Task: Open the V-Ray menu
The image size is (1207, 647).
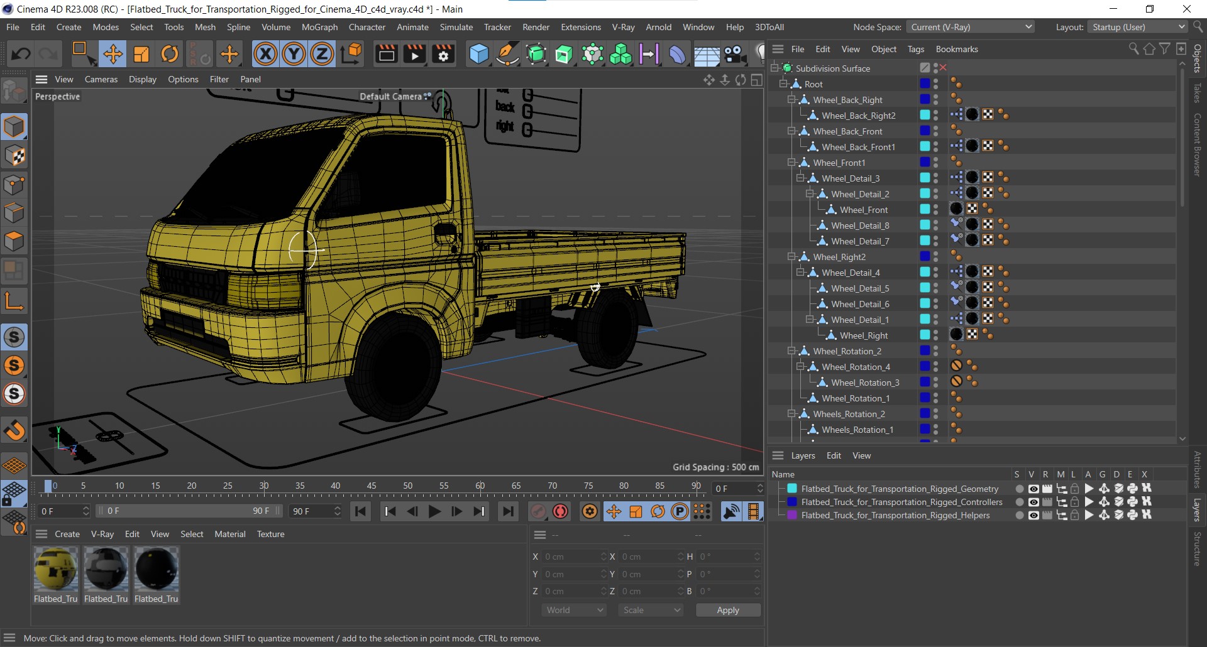Action: pos(623,27)
